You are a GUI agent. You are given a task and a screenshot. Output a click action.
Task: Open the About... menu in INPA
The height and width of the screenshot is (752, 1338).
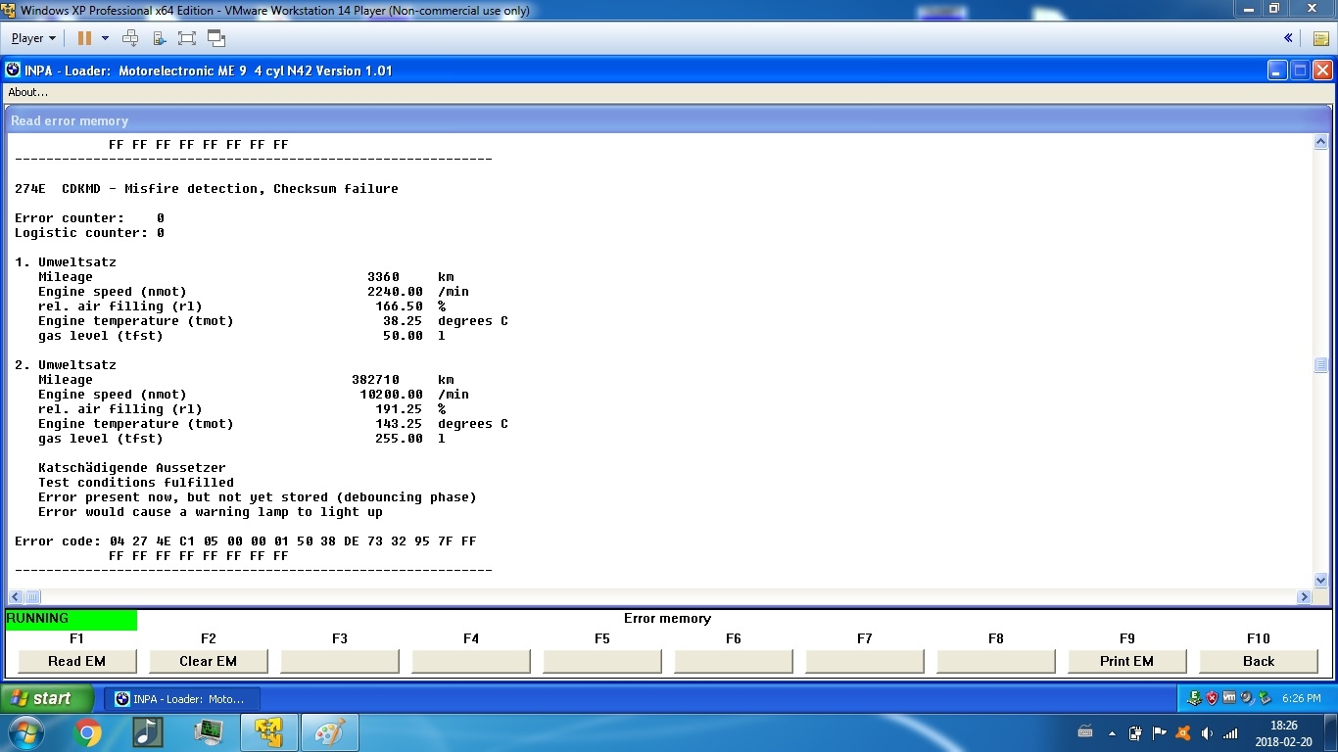(27, 92)
